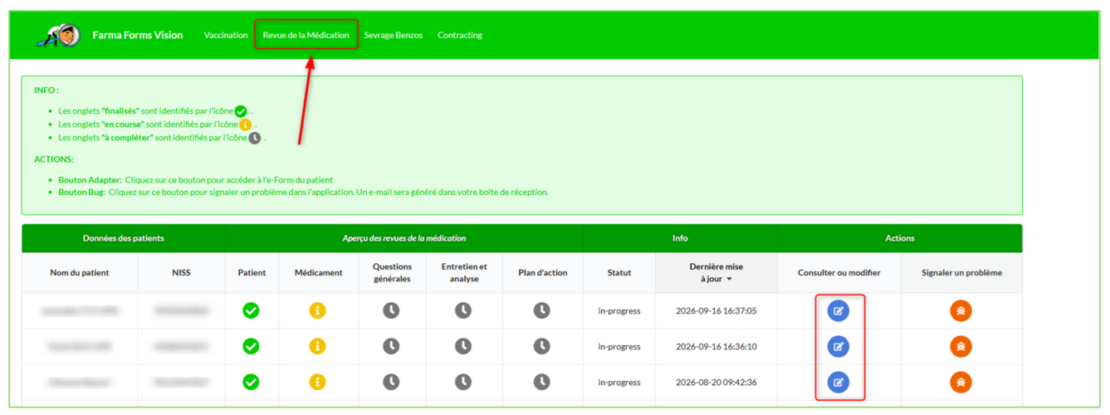Click Patient green check in 16:37:05 row
Image resolution: width=1110 pixels, height=415 pixels.
[251, 310]
